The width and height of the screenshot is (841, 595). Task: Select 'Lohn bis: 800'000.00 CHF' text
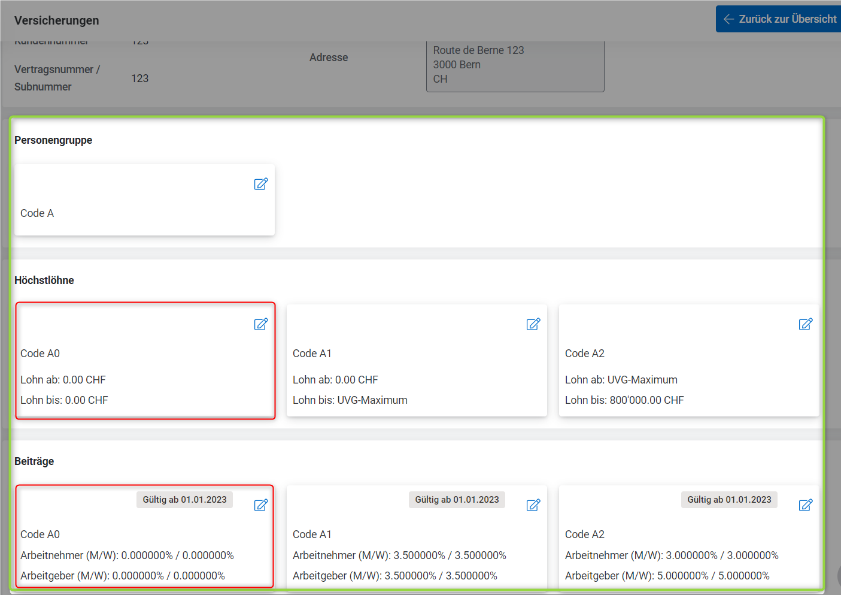click(624, 400)
